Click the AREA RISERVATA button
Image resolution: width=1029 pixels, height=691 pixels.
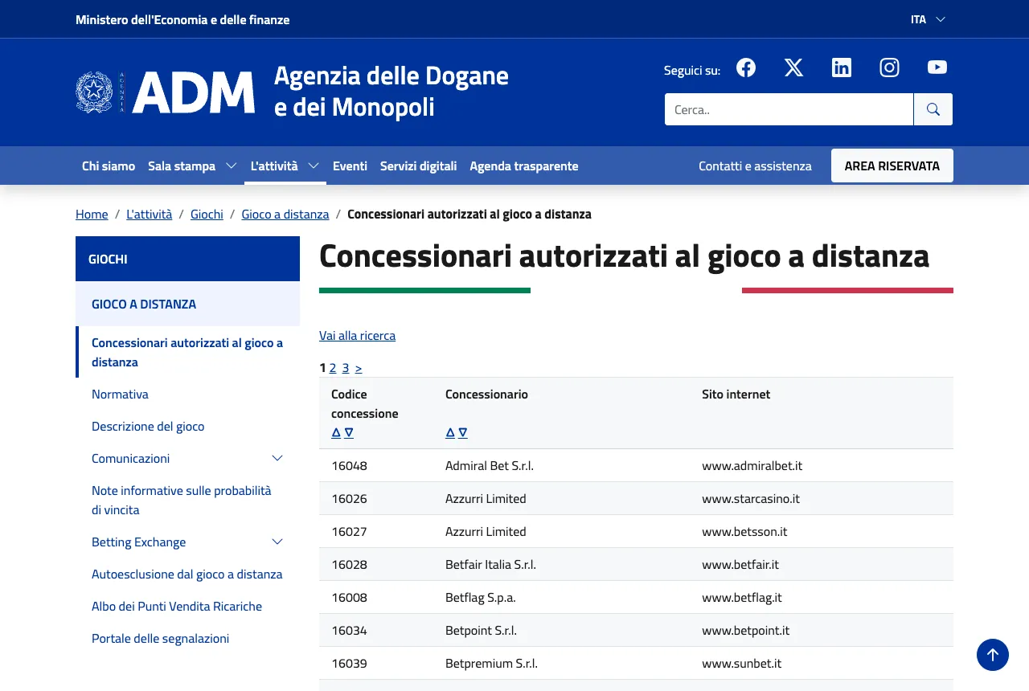892,166
